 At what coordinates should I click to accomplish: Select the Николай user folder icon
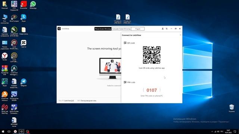pos(4,5)
